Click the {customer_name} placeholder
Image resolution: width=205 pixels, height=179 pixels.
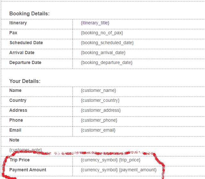(98, 91)
